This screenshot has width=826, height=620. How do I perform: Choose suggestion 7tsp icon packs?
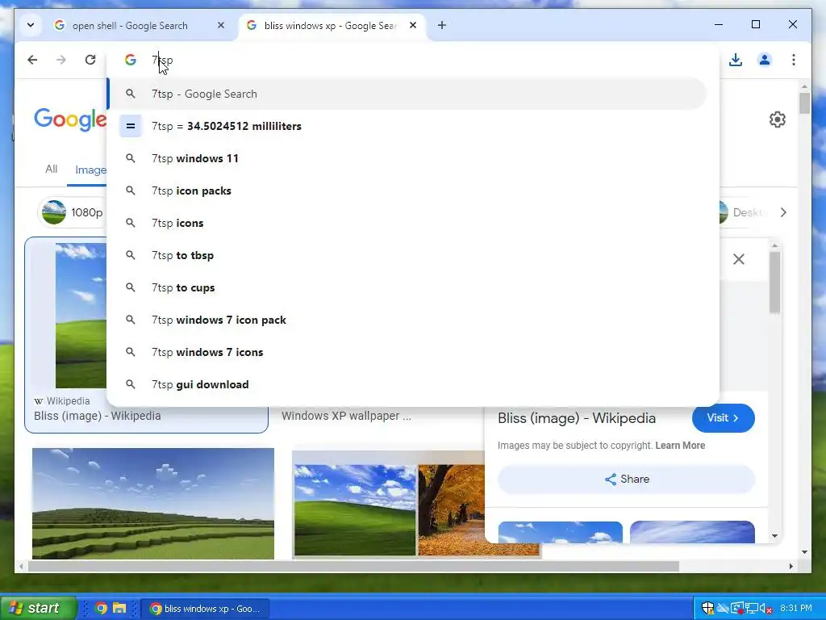point(407,191)
